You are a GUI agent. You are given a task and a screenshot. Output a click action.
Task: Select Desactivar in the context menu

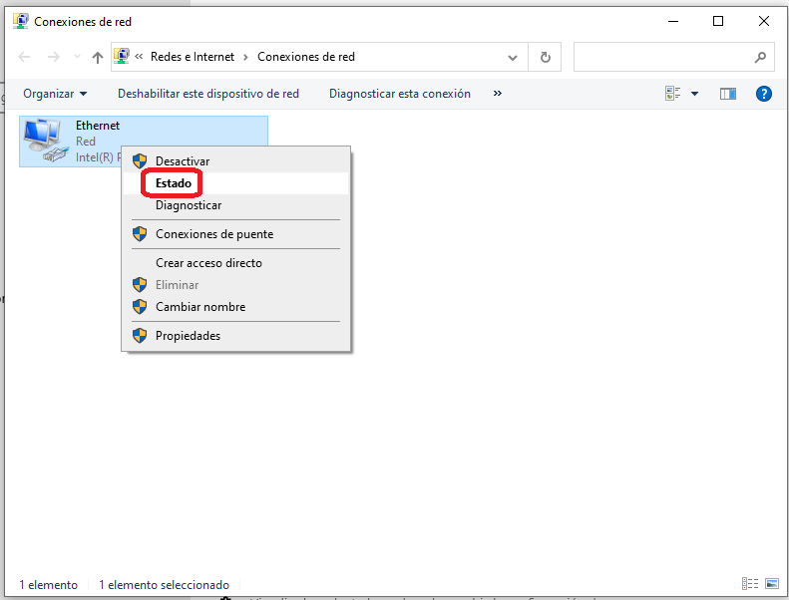(x=183, y=160)
